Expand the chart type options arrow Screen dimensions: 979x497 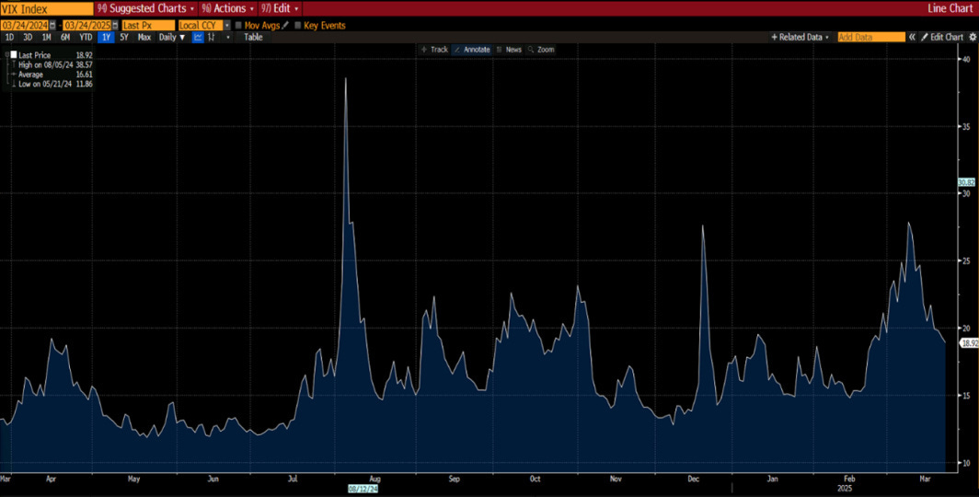[x=228, y=37]
